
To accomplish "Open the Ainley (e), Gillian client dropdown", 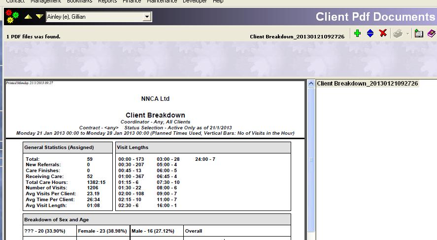I will [147, 17].
